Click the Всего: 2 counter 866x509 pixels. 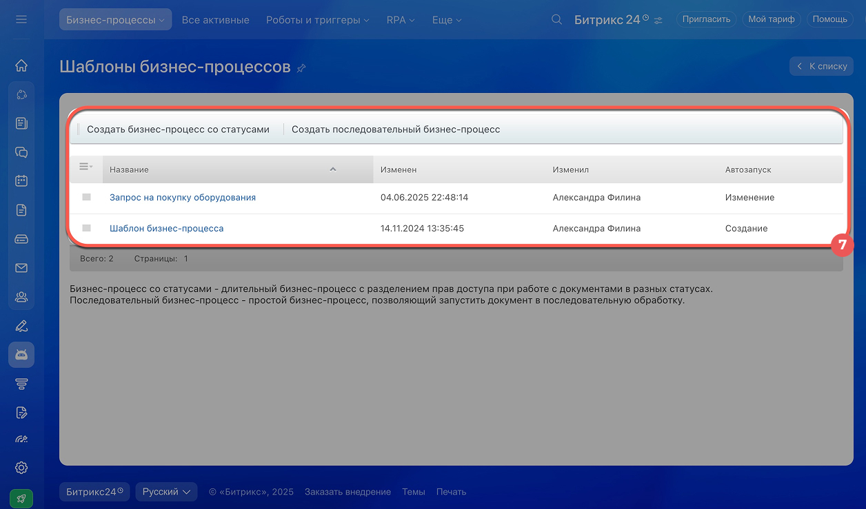coord(97,258)
